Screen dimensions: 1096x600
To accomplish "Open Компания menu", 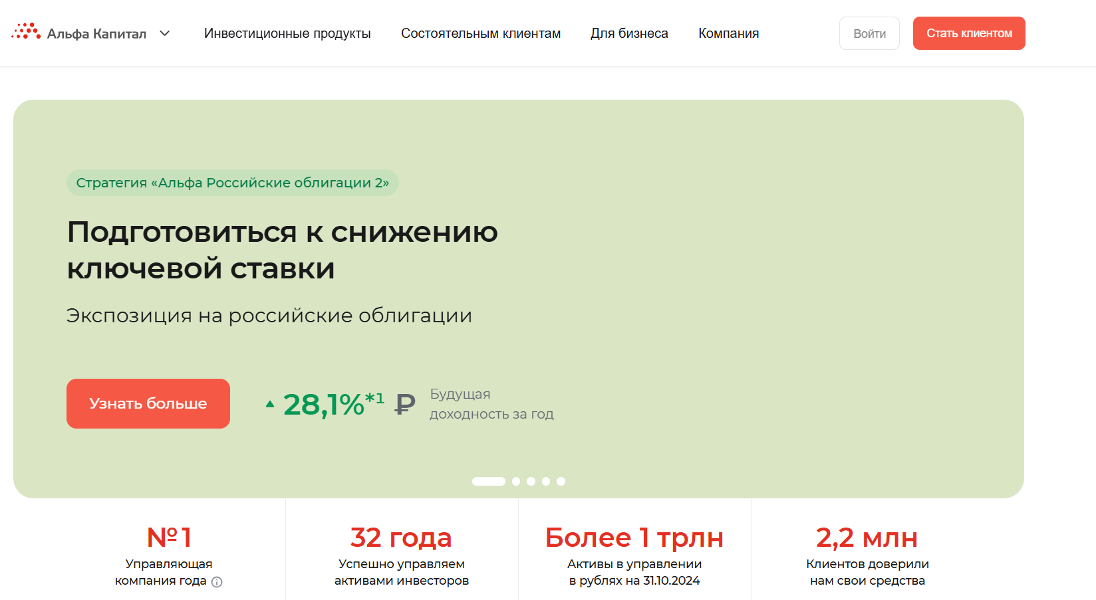I will [x=728, y=33].
